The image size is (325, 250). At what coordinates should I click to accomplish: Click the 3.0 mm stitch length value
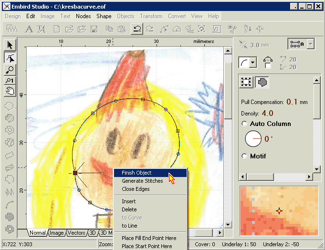[260, 45]
